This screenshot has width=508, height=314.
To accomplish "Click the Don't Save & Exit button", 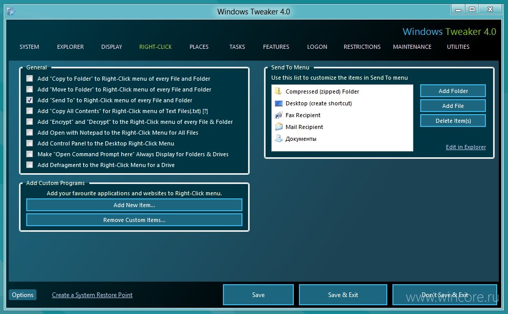I will pyautogui.click(x=445, y=295).
